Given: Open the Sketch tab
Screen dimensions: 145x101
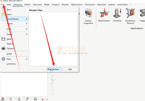Looking at the screenshot, I should [27, 5].
